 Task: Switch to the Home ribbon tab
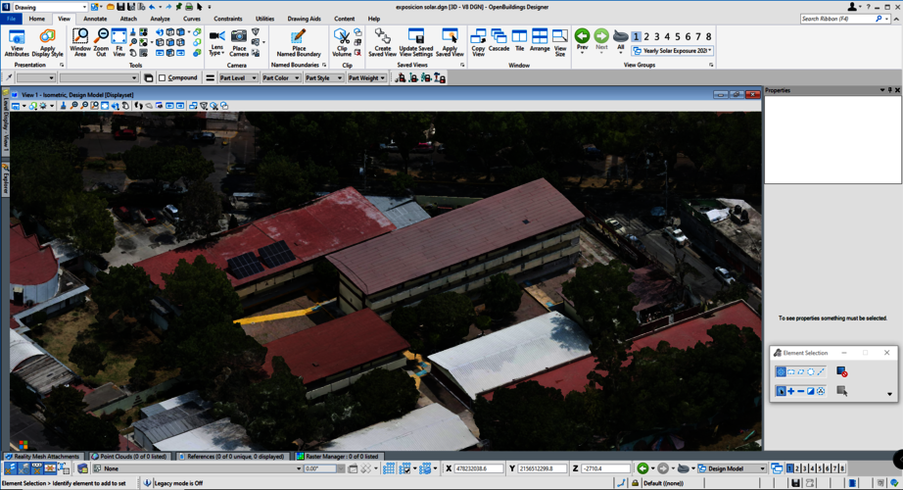coord(37,19)
